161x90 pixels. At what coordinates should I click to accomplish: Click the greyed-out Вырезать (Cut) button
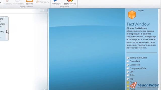[8, 2]
